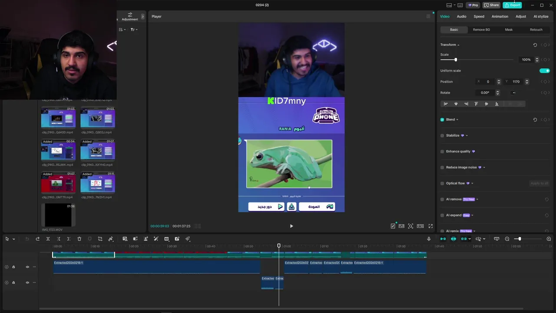Expand the Stabilize options arrow
This screenshot has width=556, height=313.
point(467,136)
